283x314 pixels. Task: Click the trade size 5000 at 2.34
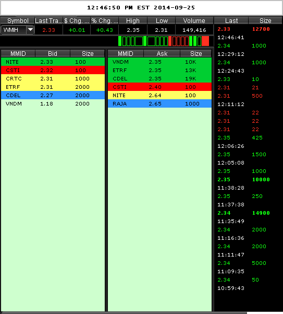tap(259, 263)
